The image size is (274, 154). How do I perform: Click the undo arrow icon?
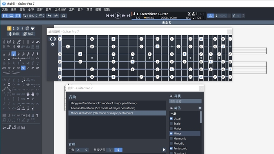pyautogui.click(x=49, y=16)
